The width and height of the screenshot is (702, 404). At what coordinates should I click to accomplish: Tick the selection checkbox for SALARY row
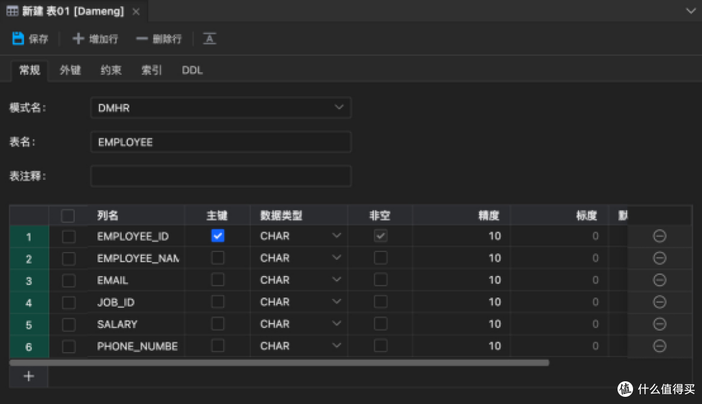pyautogui.click(x=68, y=324)
